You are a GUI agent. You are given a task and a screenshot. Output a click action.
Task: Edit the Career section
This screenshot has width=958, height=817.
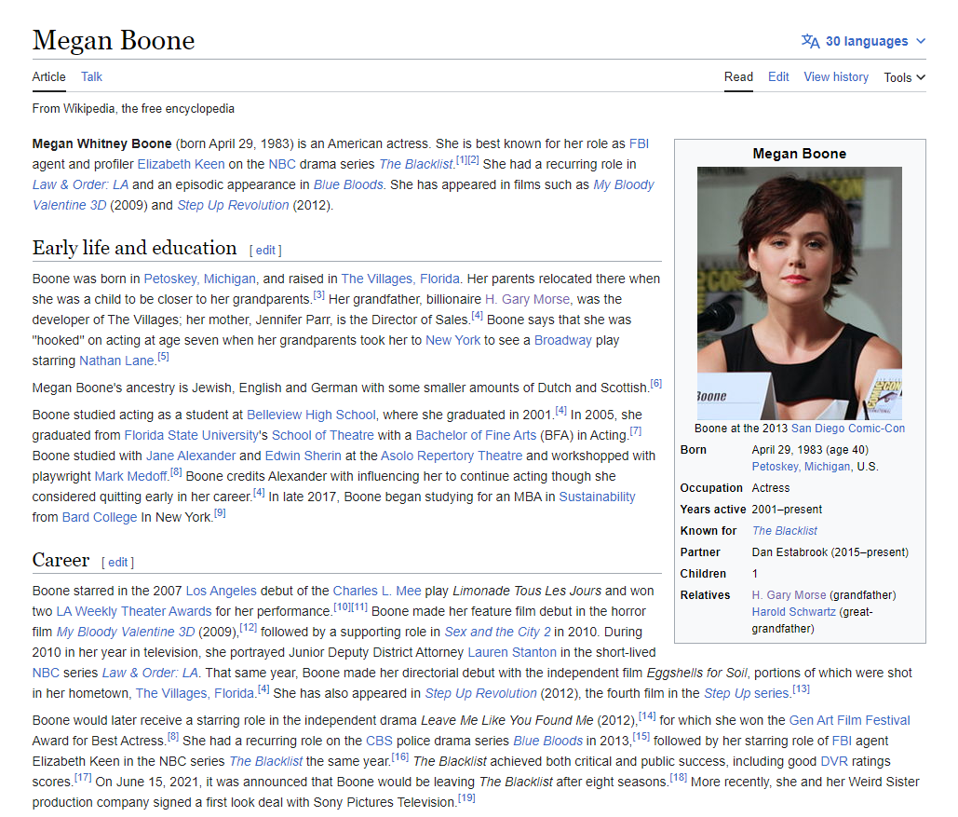pyautogui.click(x=118, y=563)
